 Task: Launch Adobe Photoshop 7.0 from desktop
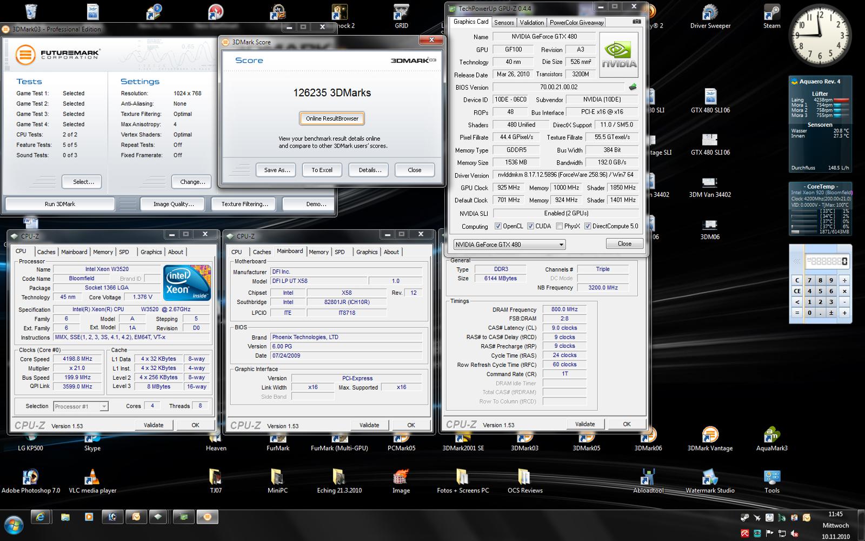point(31,481)
